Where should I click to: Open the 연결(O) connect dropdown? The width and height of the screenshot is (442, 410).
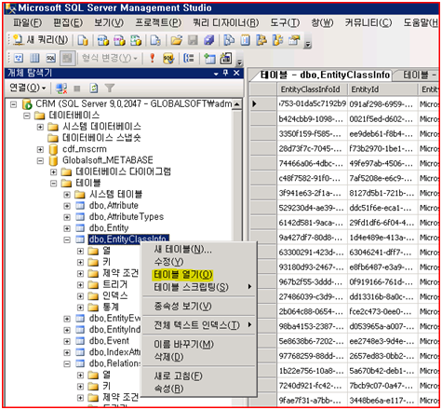(28, 88)
